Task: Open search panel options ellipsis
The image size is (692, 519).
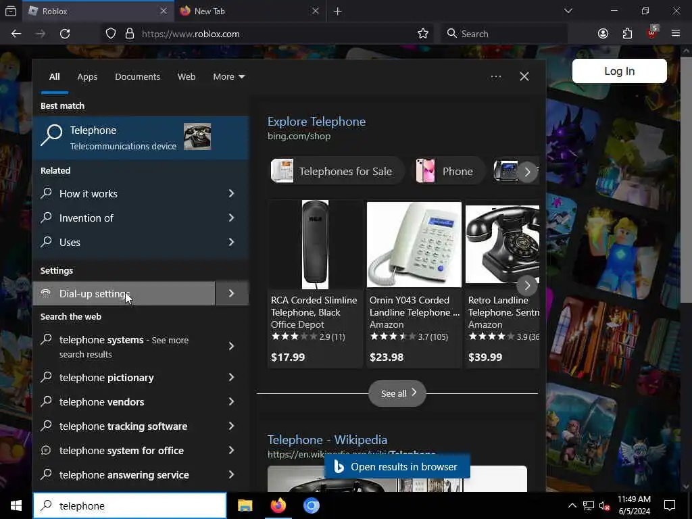Action: click(495, 77)
